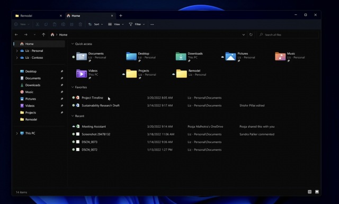Close the Home tab
339x204 pixels.
point(112,16)
